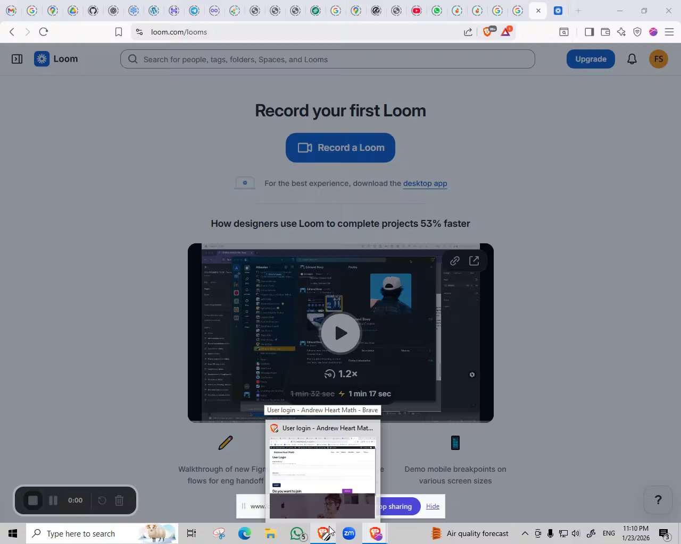This screenshot has width=681, height=544.
Task: Open the desktop app link
Action: click(x=425, y=183)
